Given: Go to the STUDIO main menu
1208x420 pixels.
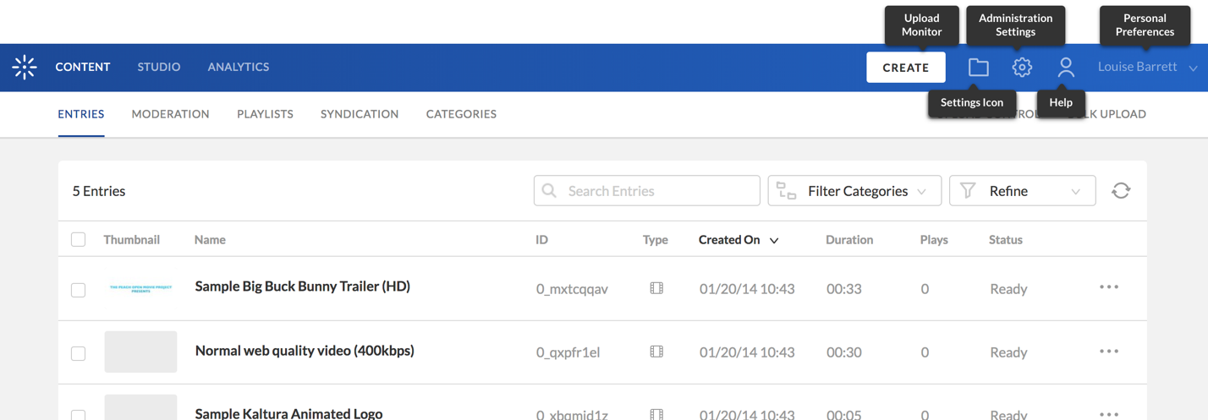Looking at the screenshot, I should point(159,67).
